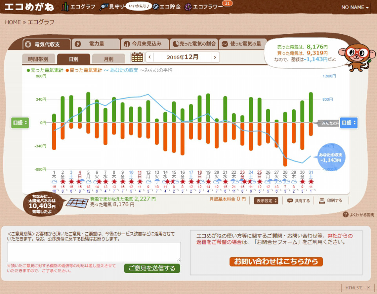Open エコ貯金 coin icon in header

156,7
